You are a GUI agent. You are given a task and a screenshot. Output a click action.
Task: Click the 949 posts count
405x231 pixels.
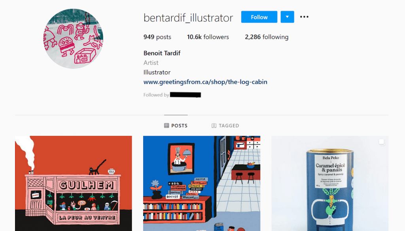(157, 37)
